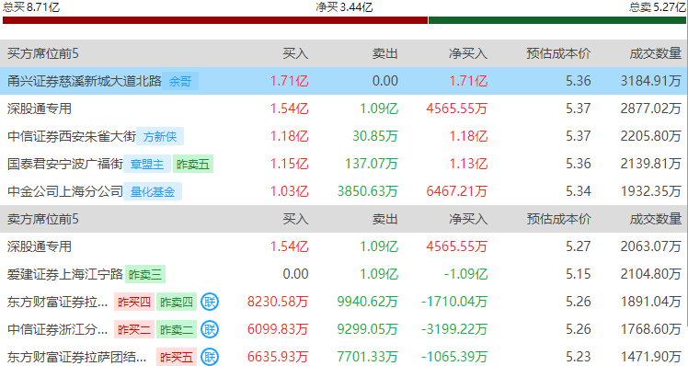Select the 章盟主 tag
688x366 pixels.
[147, 164]
